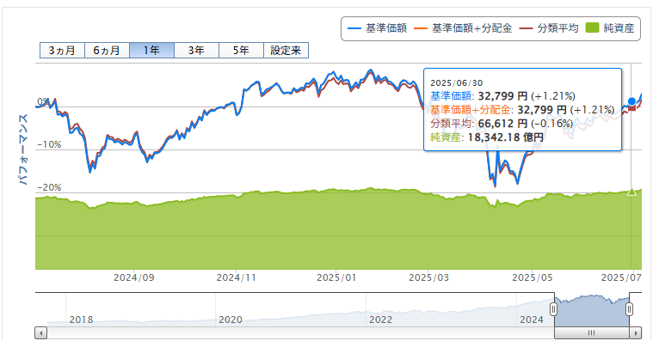659x341 pixels.
Task: Toggle the 分類平均 legend series
Action: (549, 28)
